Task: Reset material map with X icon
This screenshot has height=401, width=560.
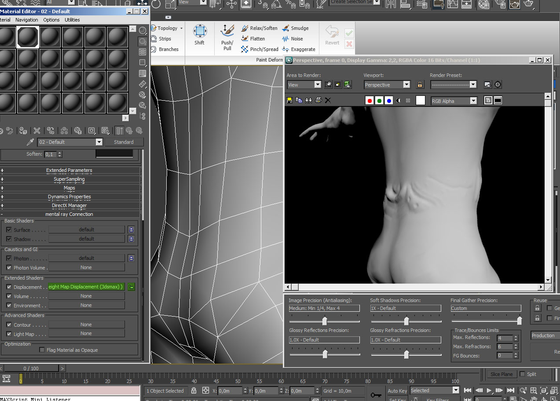Action: [37, 131]
